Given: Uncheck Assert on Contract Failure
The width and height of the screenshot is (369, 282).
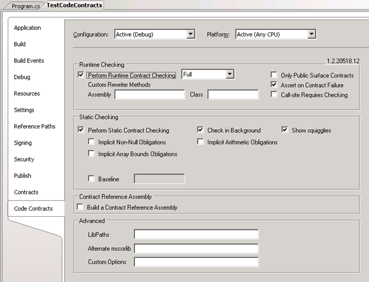Looking at the screenshot, I should click(x=274, y=85).
